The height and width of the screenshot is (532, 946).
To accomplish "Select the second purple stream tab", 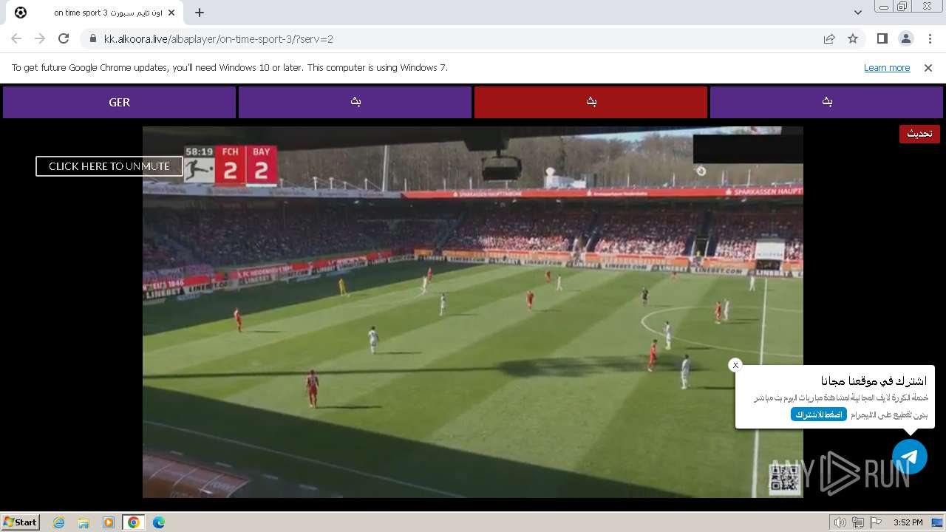I will [x=355, y=103].
